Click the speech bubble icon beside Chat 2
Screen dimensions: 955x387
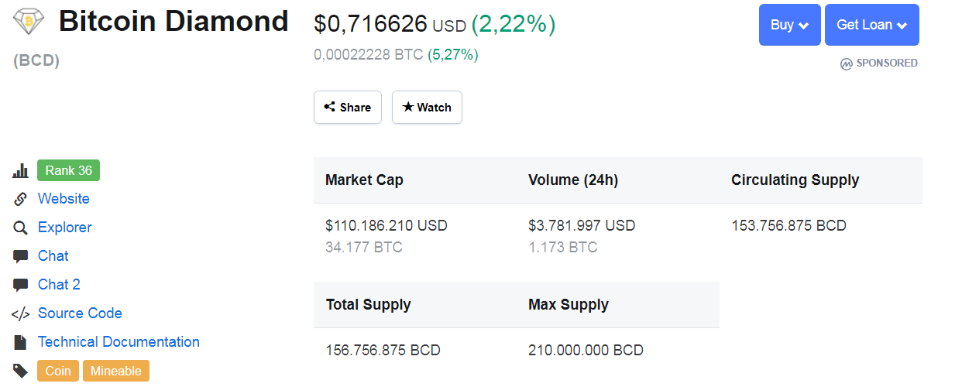point(21,285)
